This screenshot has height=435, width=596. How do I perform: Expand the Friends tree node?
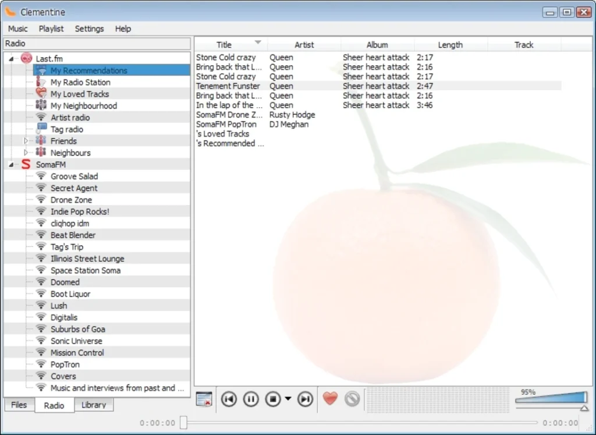click(x=26, y=141)
